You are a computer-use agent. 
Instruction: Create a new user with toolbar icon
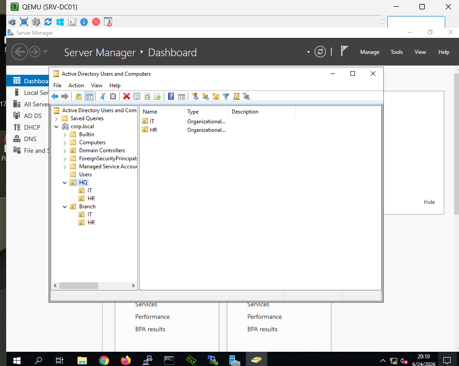click(x=195, y=97)
